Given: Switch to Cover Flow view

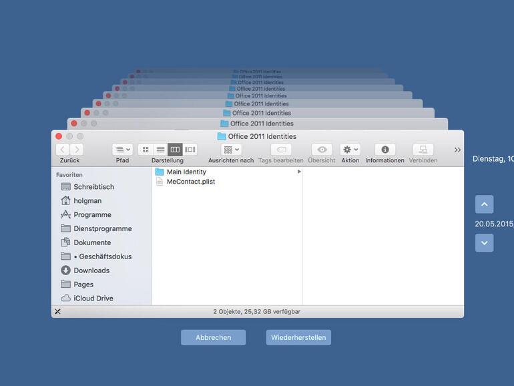Looking at the screenshot, I should 190,150.
